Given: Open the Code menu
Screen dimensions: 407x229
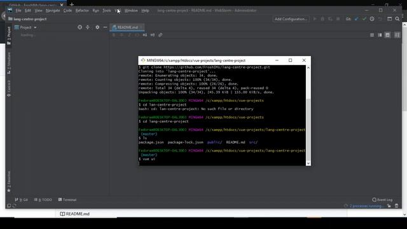Looking at the screenshot, I should click(67, 11).
